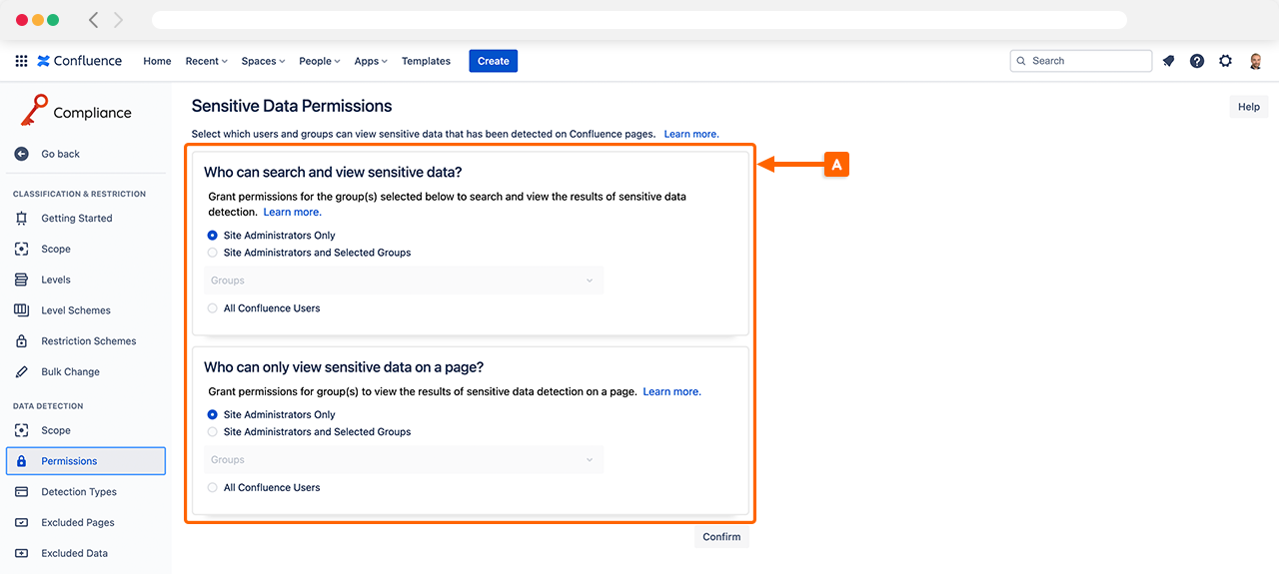Image resolution: width=1279 pixels, height=574 pixels.
Task: Click the notifications megaphone icon
Action: click(x=1168, y=61)
